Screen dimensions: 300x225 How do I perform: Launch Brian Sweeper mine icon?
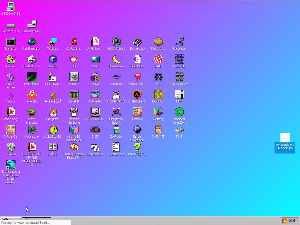pos(137,130)
